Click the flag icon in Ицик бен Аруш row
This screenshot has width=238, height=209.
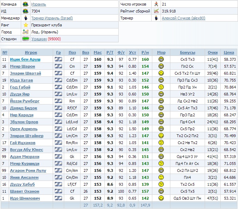58,59
